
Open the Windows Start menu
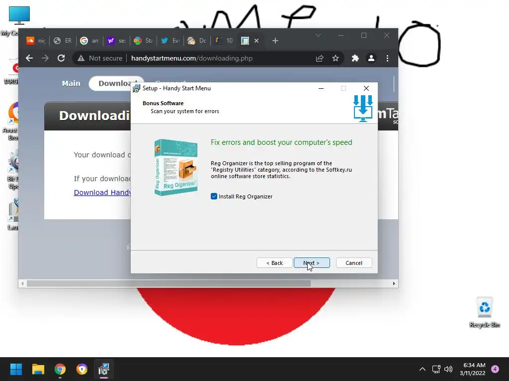(x=16, y=369)
